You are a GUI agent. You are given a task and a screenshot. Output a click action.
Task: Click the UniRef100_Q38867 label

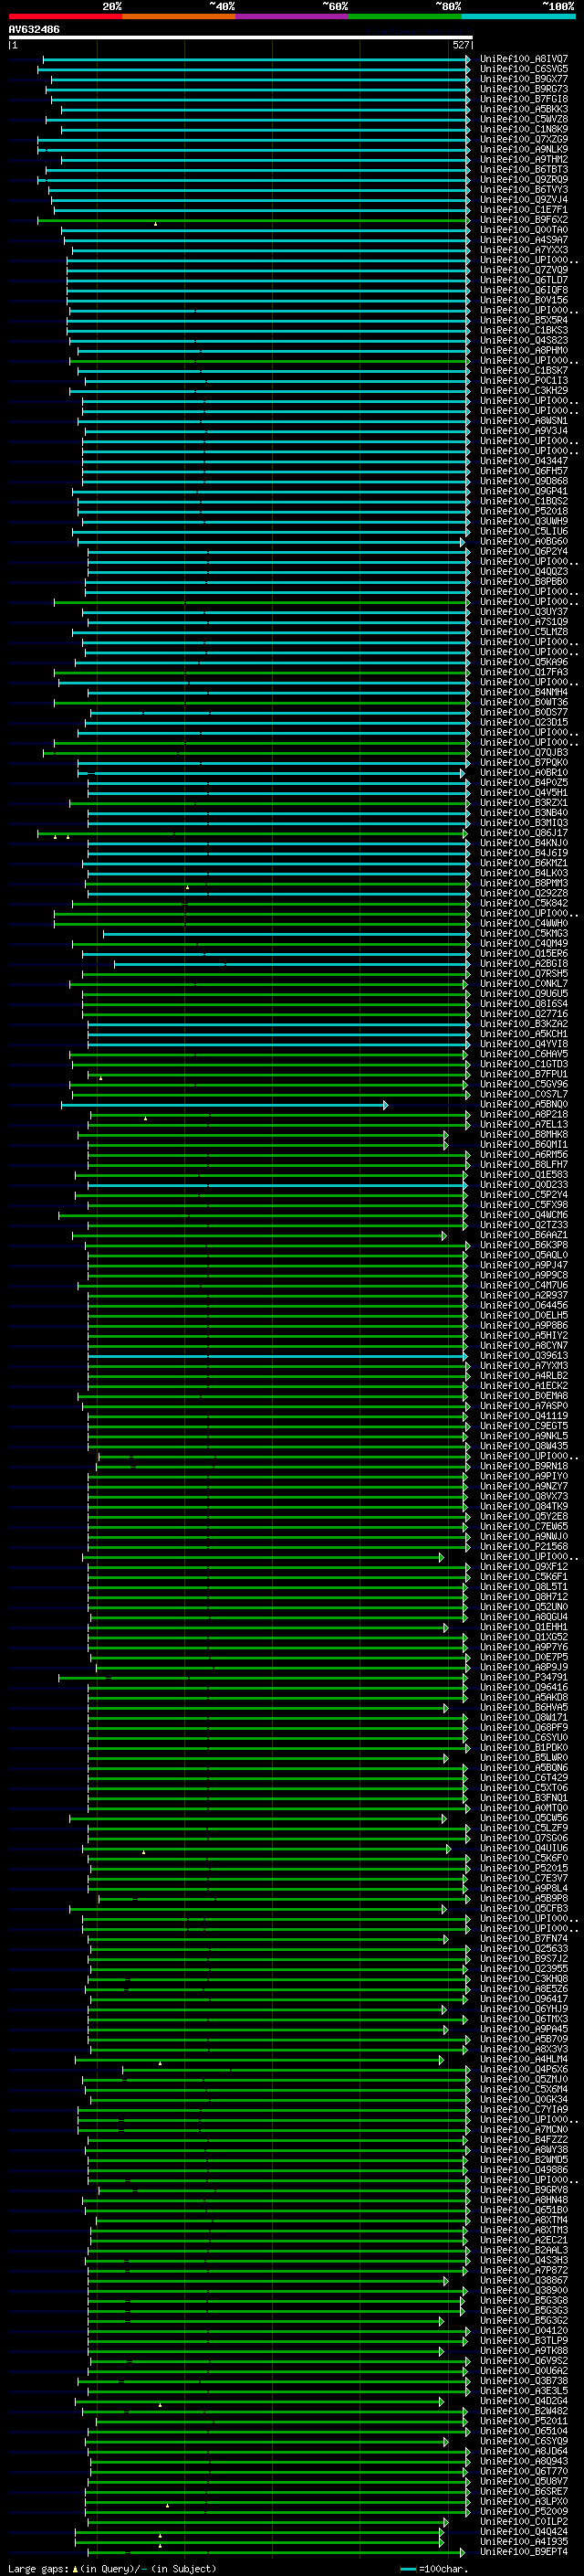pos(523,2281)
